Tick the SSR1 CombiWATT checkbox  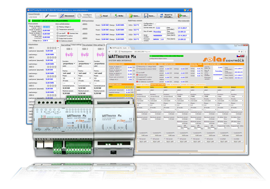tap(138, 133)
